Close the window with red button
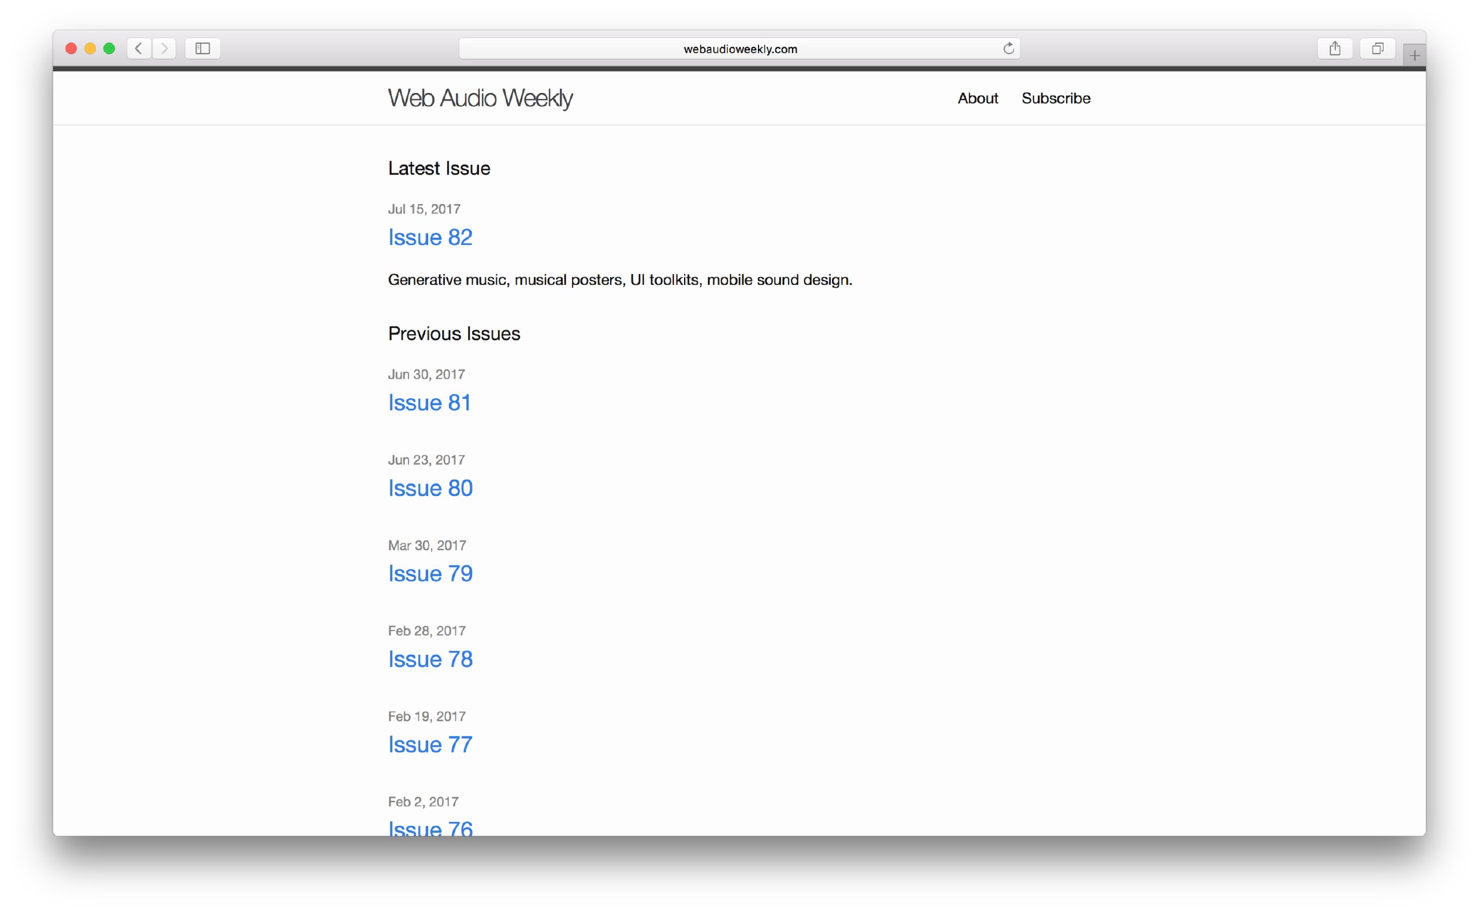 tap(71, 48)
